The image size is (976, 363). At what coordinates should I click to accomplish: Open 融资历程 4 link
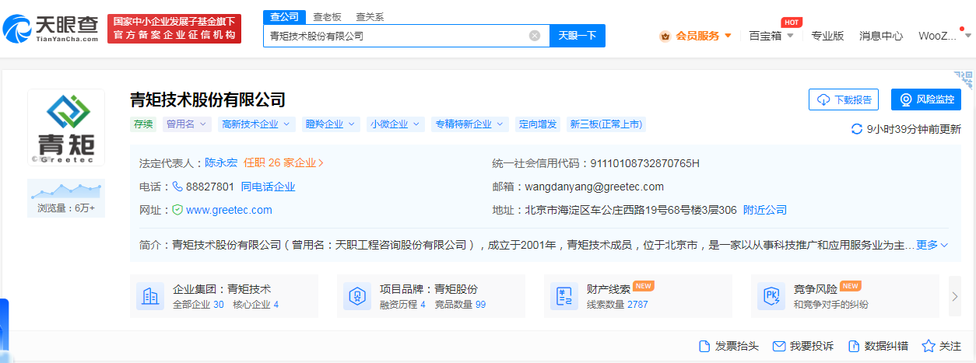pos(402,305)
